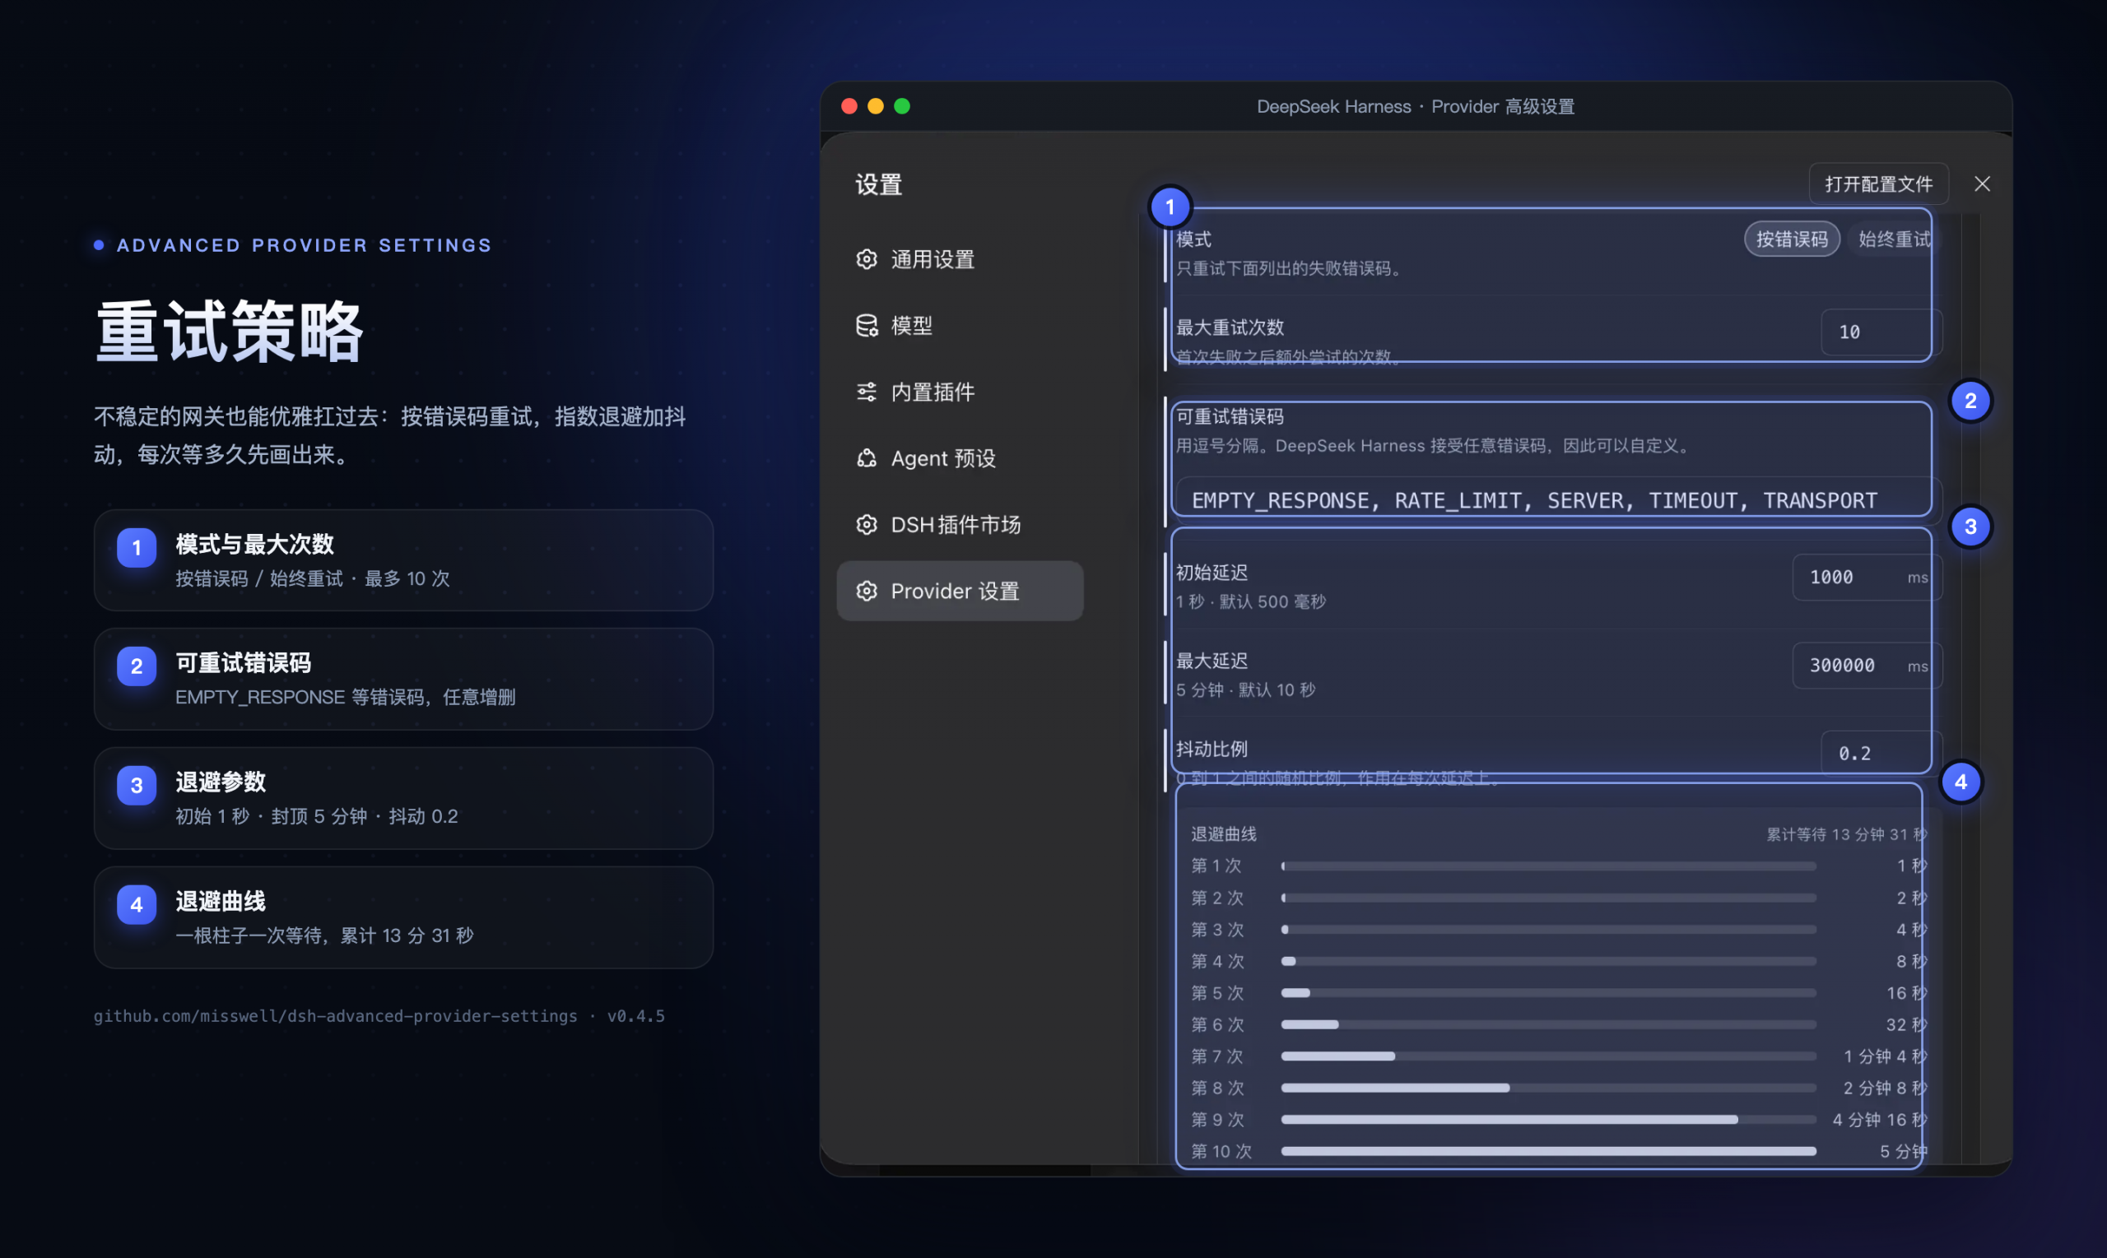The height and width of the screenshot is (1258, 2107).
Task: Close settings with the X icon
Action: click(1982, 184)
